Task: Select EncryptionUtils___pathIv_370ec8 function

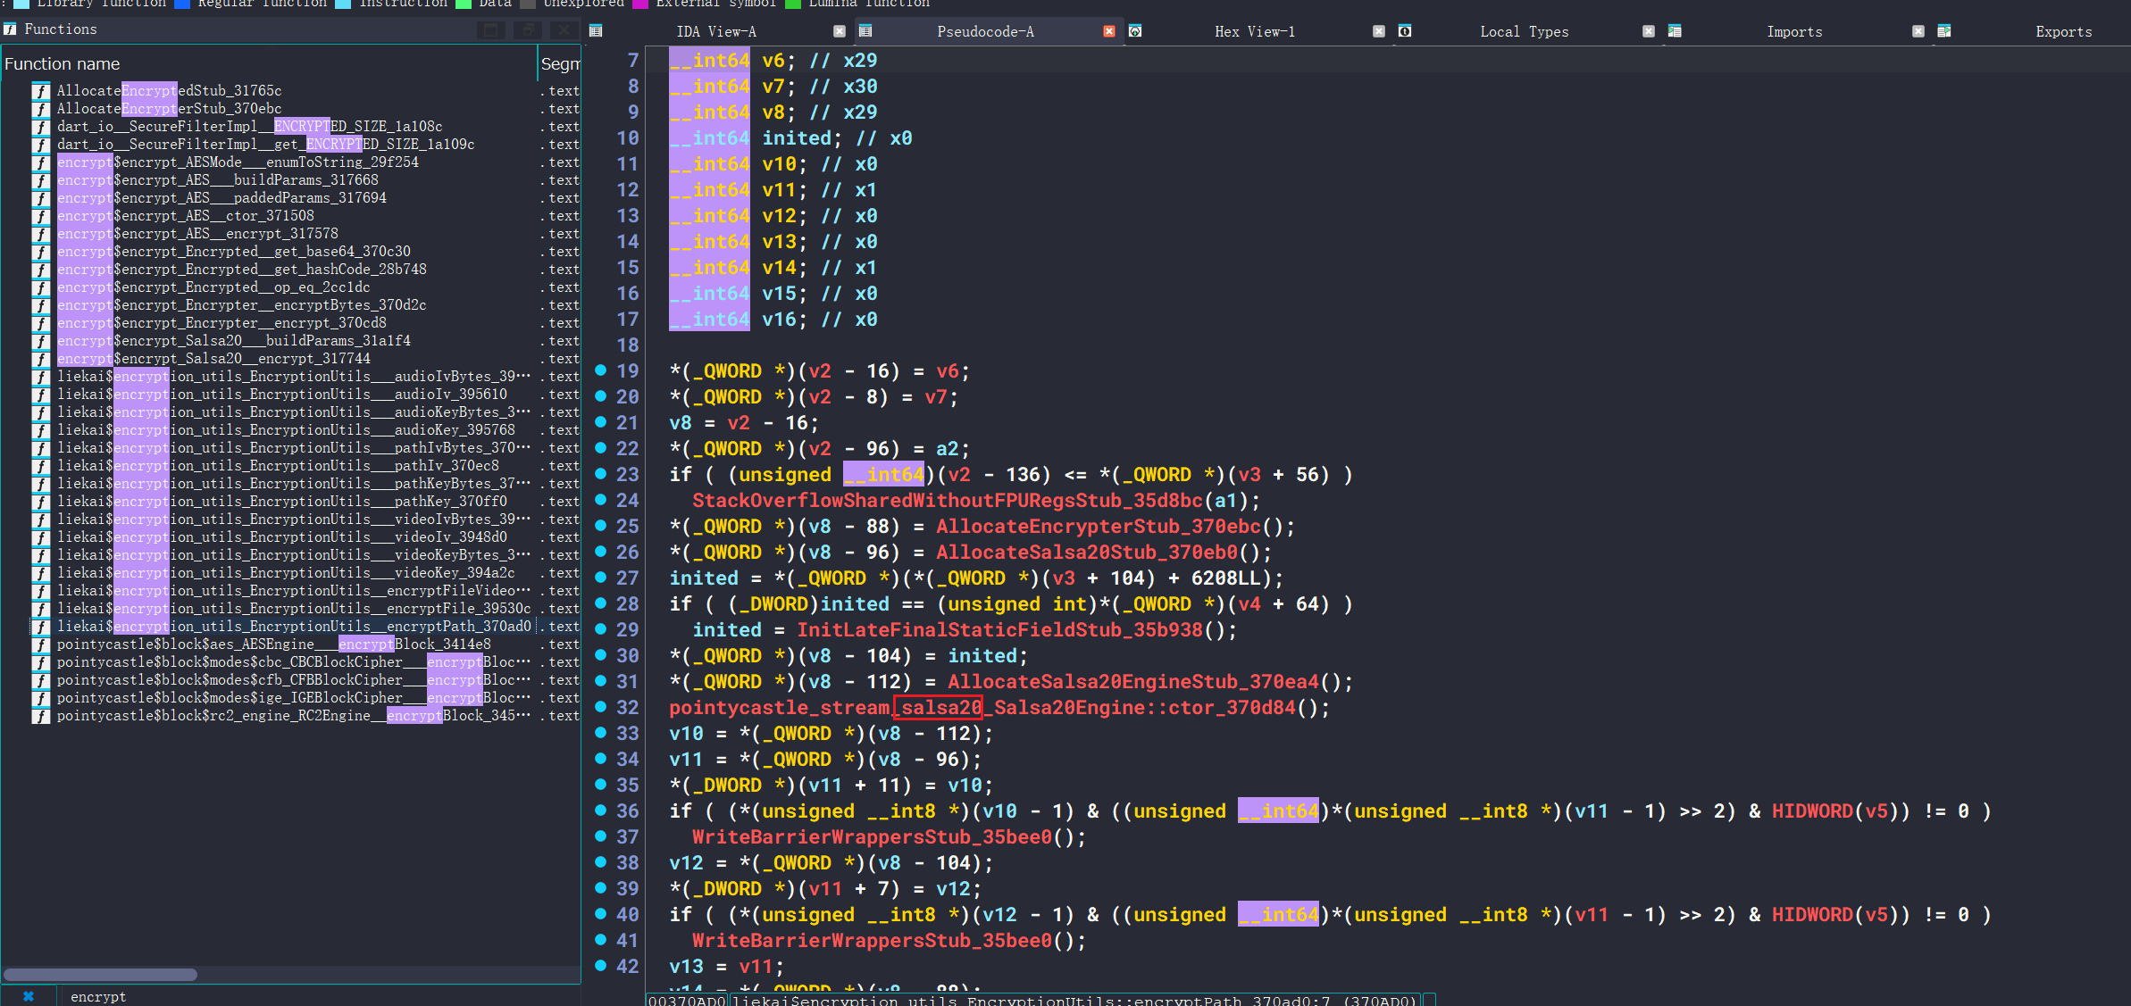Action: 278,466
